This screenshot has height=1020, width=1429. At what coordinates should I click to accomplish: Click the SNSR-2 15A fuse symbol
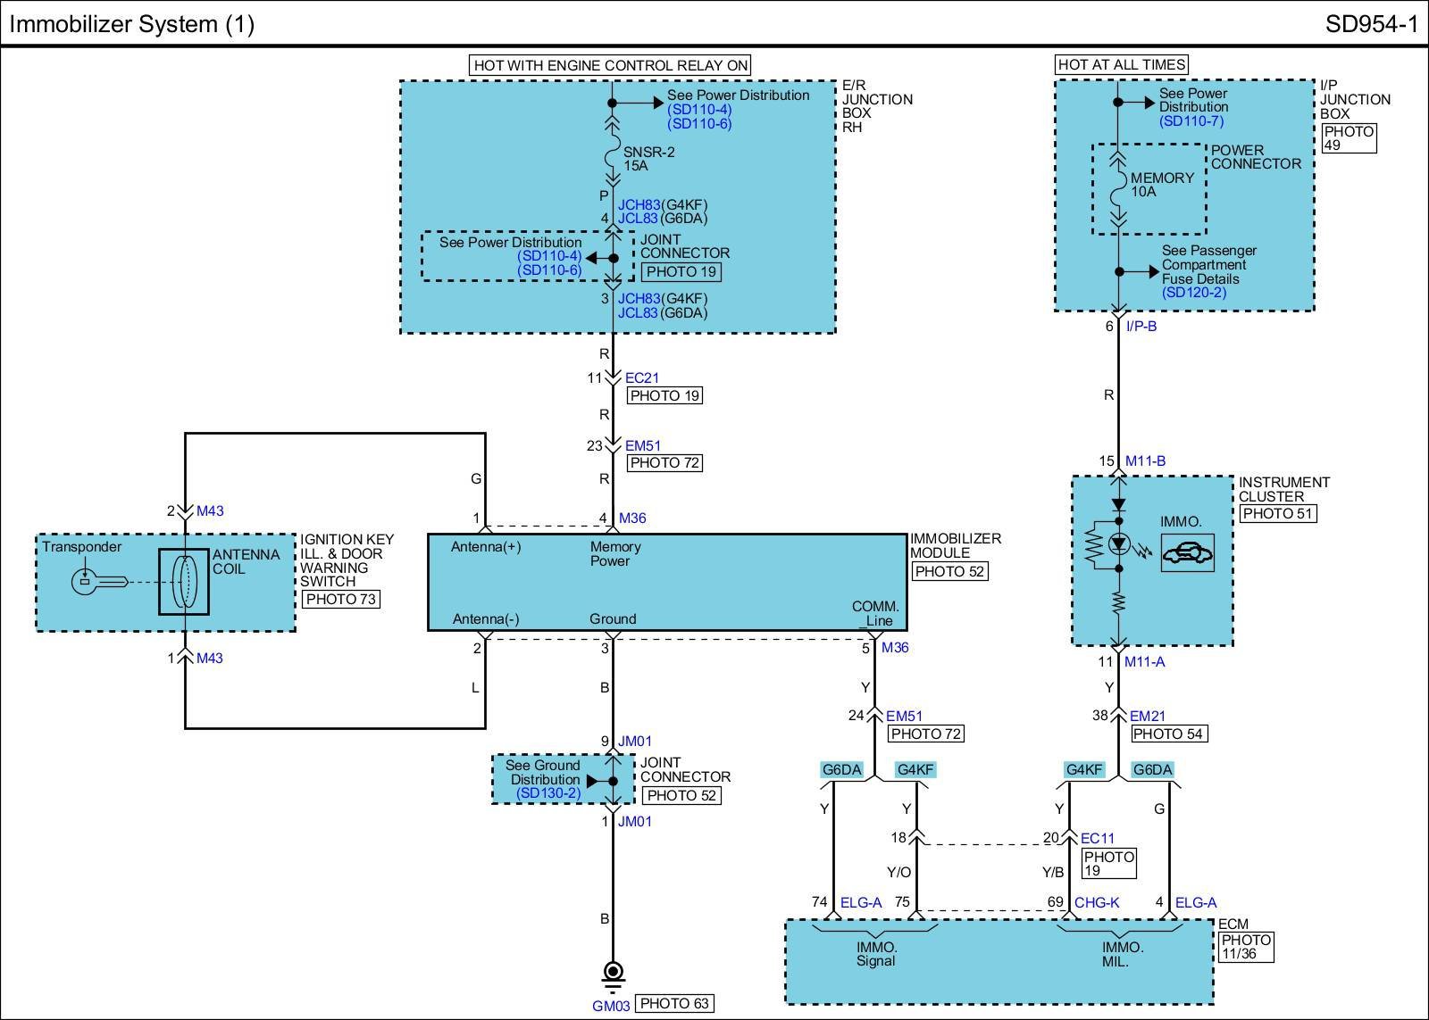(613, 159)
